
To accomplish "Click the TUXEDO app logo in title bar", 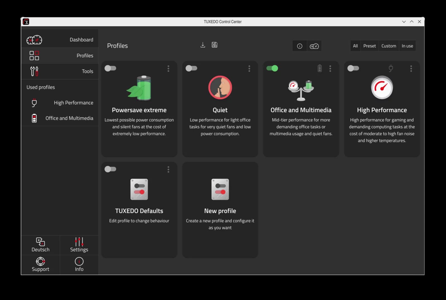I will (26, 22).
